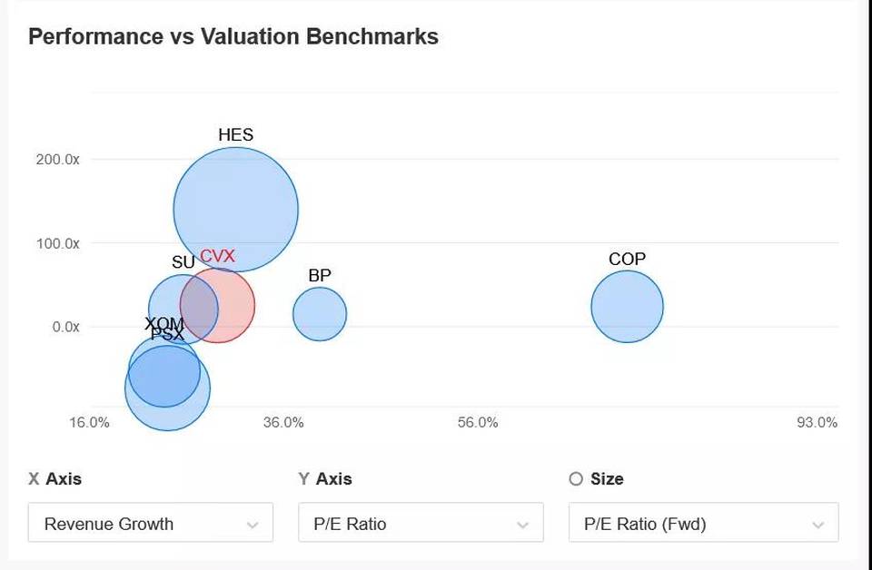Select the large HES bubble

click(x=236, y=210)
